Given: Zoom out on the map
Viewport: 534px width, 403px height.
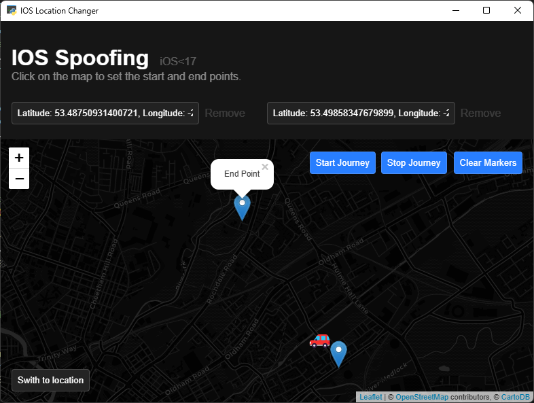Looking at the screenshot, I should coord(19,179).
